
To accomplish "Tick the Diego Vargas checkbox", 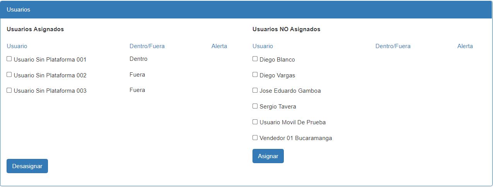I will [x=255, y=75].
